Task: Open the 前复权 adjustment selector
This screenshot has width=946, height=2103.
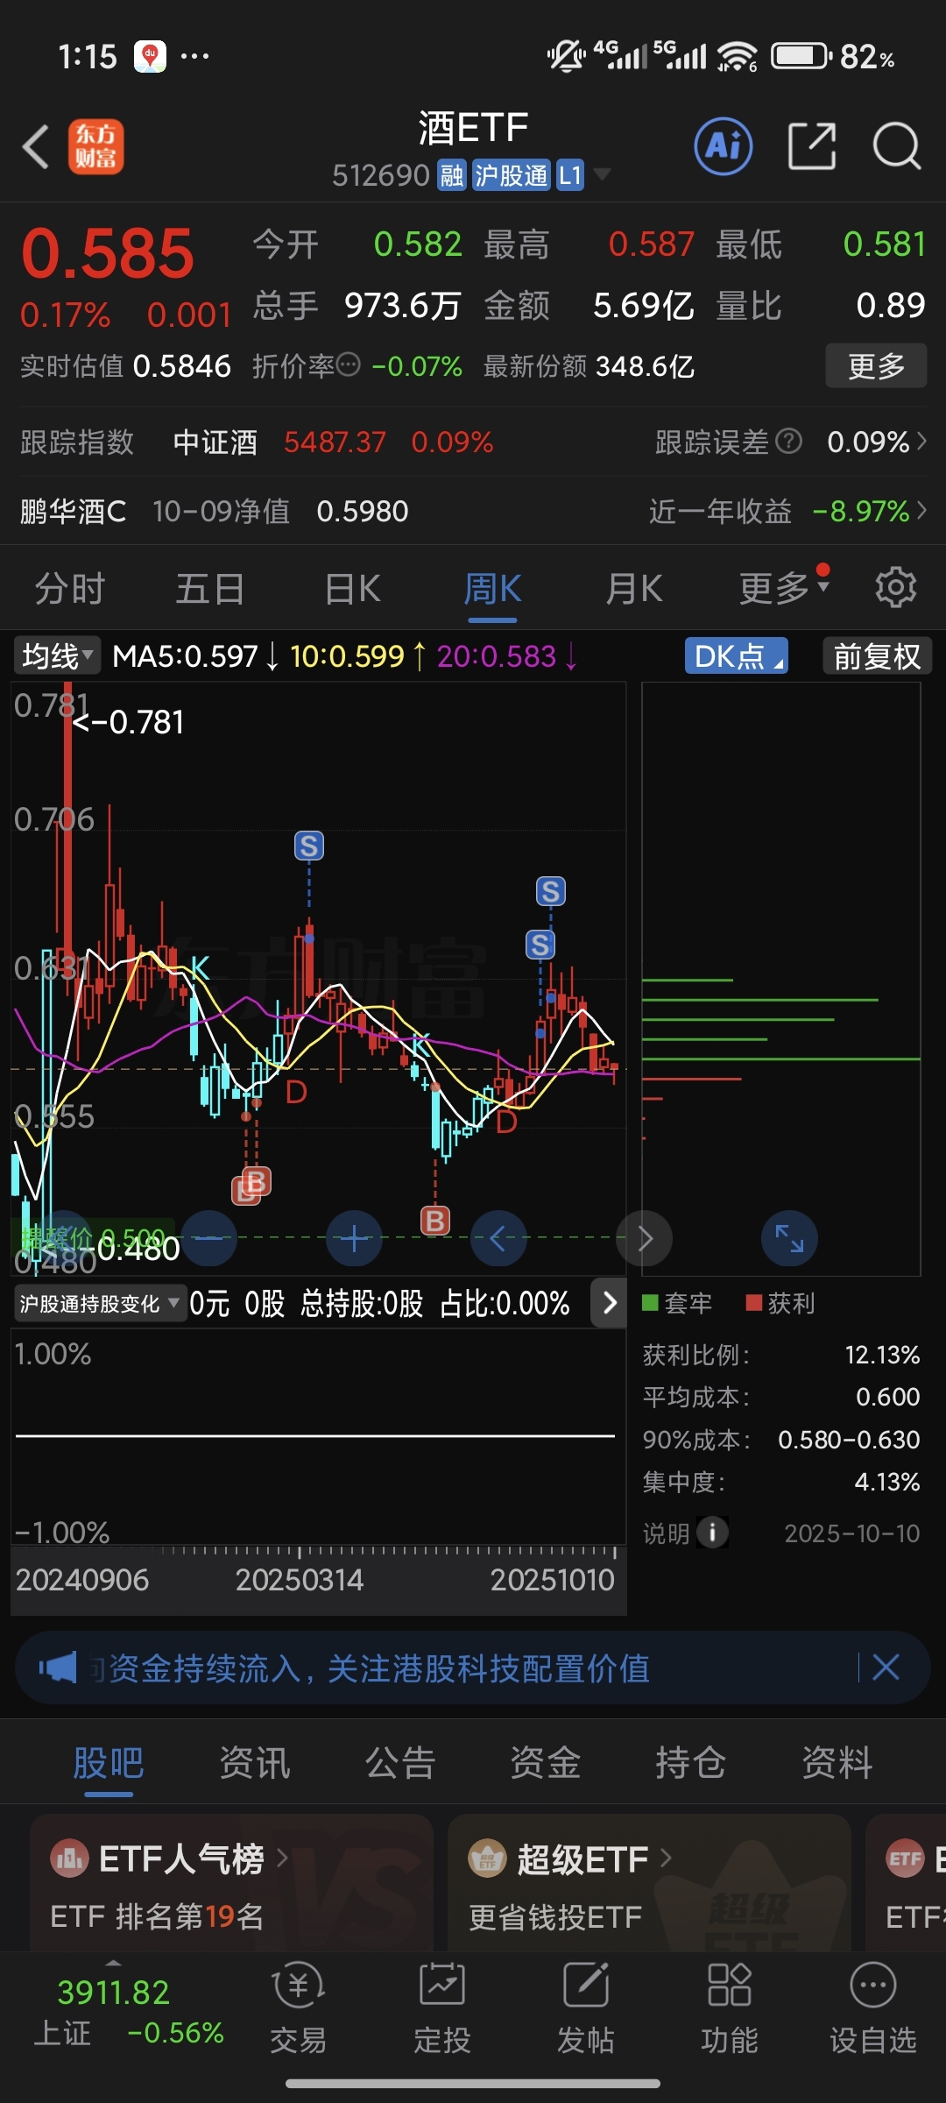Action: click(877, 655)
